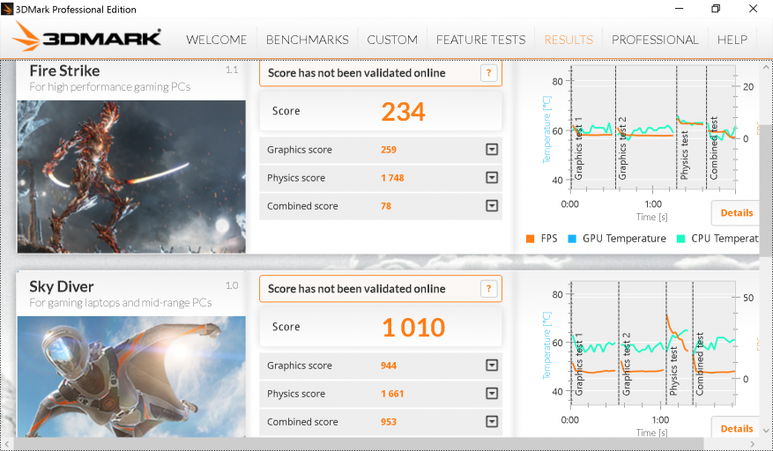773x451 pixels.
Task: Toggle the CPU Temperature legend swatch
Action: click(x=680, y=239)
